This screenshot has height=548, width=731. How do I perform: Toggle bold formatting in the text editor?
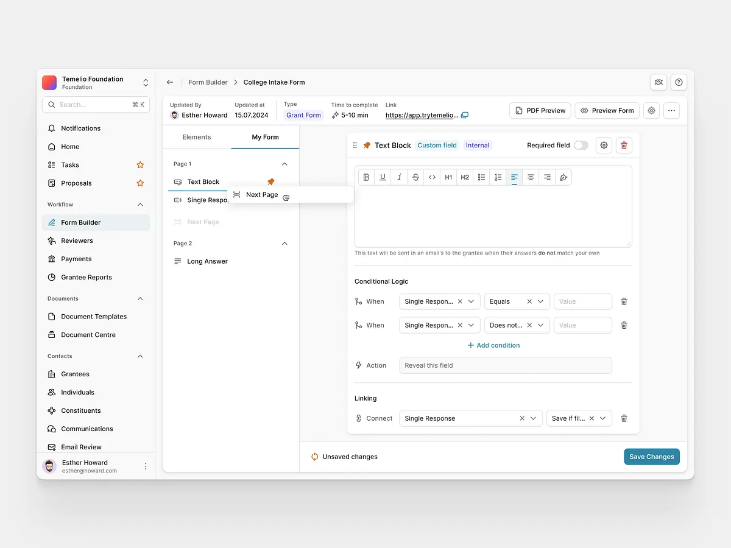pos(366,177)
